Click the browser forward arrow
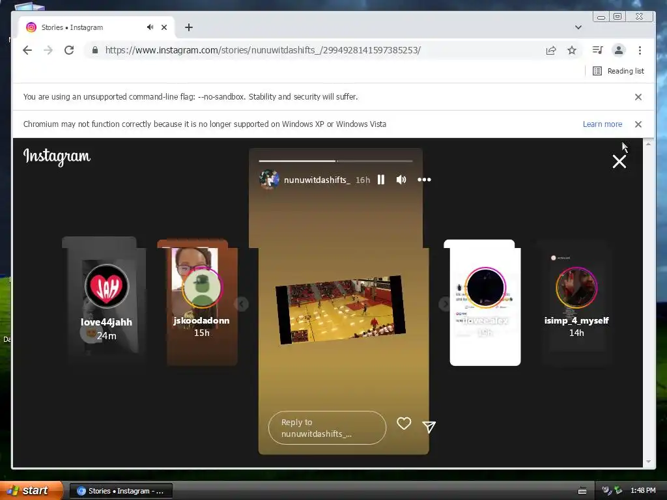 48,50
